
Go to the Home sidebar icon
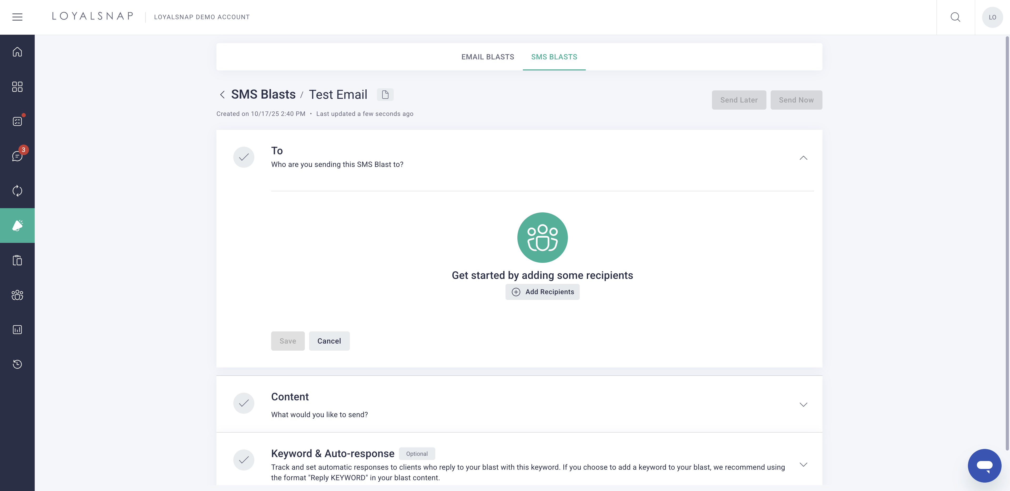click(x=17, y=52)
